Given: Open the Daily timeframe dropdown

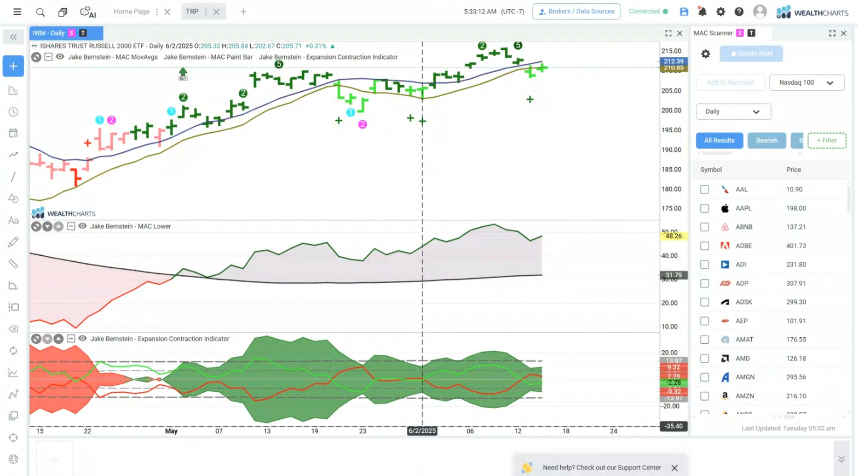Looking at the screenshot, I should pyautogui.click(x=733, y=111).
